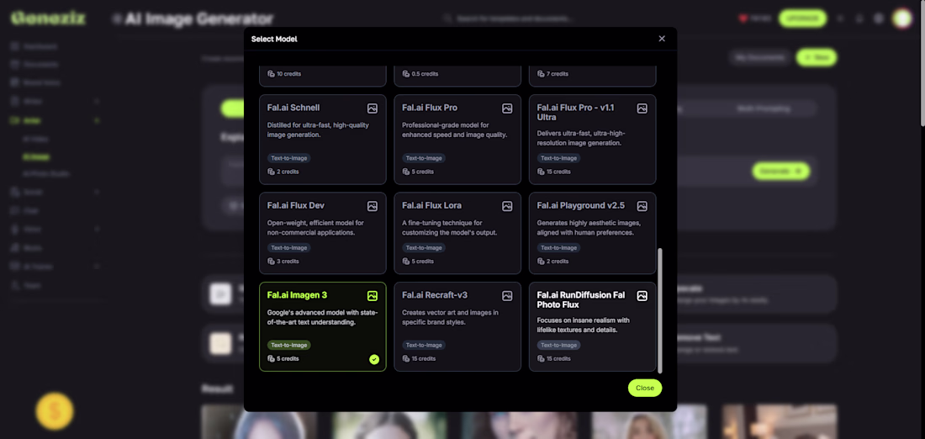Click the coins icon beside Schnell's 2 credits

click(x=272, y=172)
